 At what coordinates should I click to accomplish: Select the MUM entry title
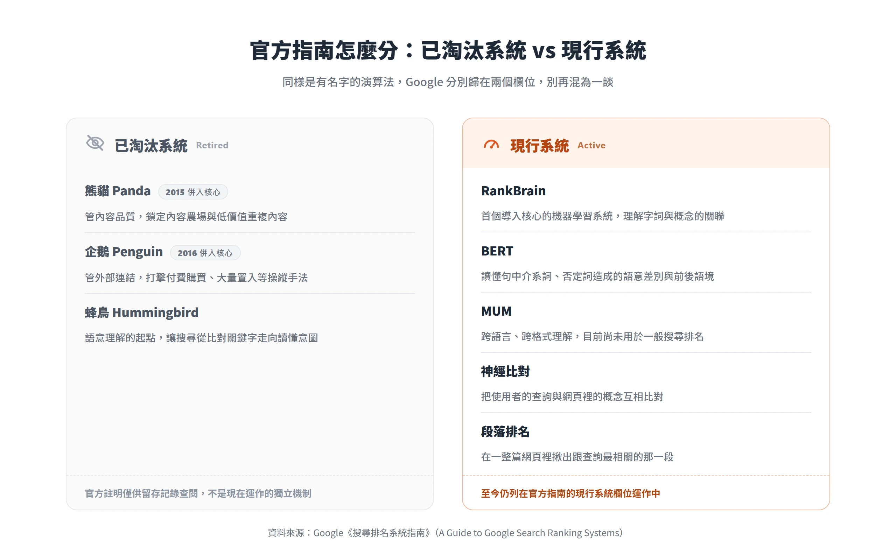pyautogui.click(x=496, y=311)
